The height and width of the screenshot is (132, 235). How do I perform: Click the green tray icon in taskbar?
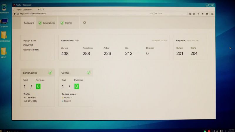(x=205, y=131)
